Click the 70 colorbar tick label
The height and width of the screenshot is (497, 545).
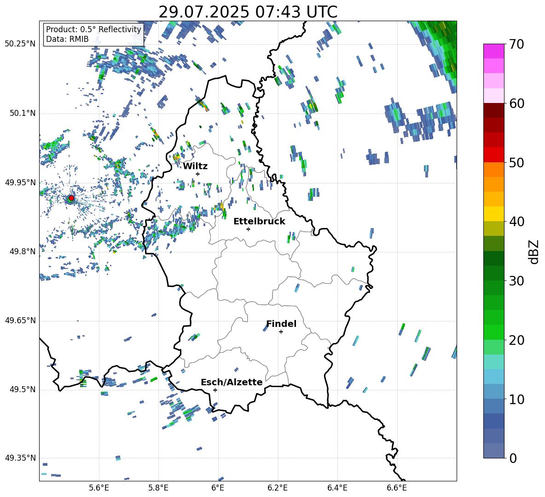pos(516,45)
